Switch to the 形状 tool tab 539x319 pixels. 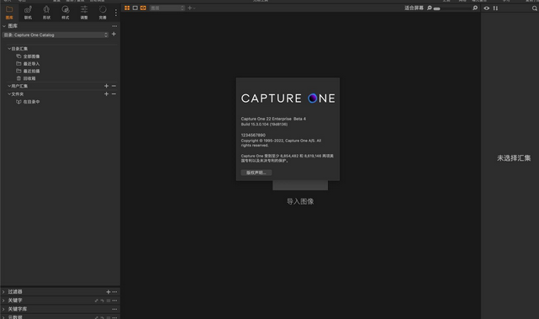point(46,13)
